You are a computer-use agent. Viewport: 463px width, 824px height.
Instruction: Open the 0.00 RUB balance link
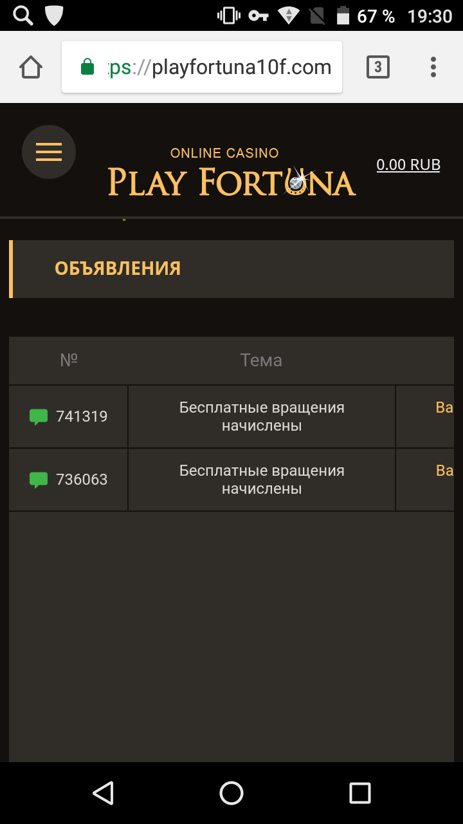[408, 165]
